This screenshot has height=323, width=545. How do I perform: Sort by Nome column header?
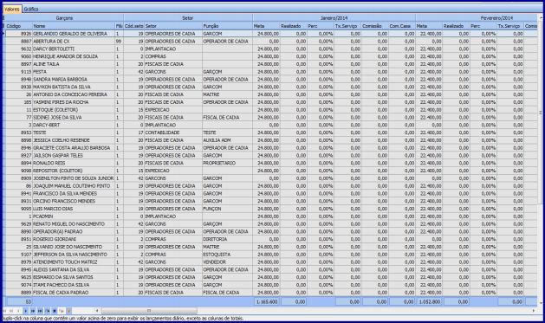(74, 26)
